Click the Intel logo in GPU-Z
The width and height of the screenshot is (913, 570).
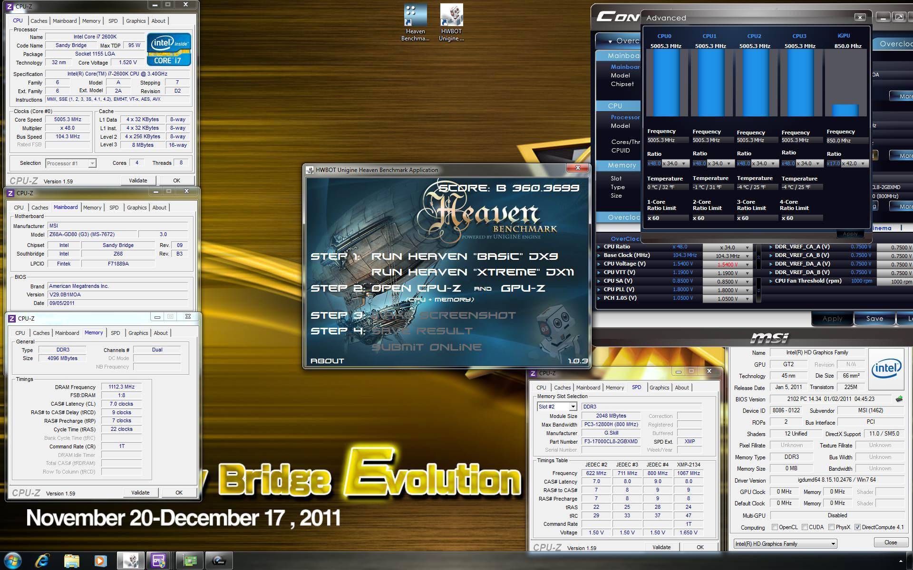pos(886,369)
